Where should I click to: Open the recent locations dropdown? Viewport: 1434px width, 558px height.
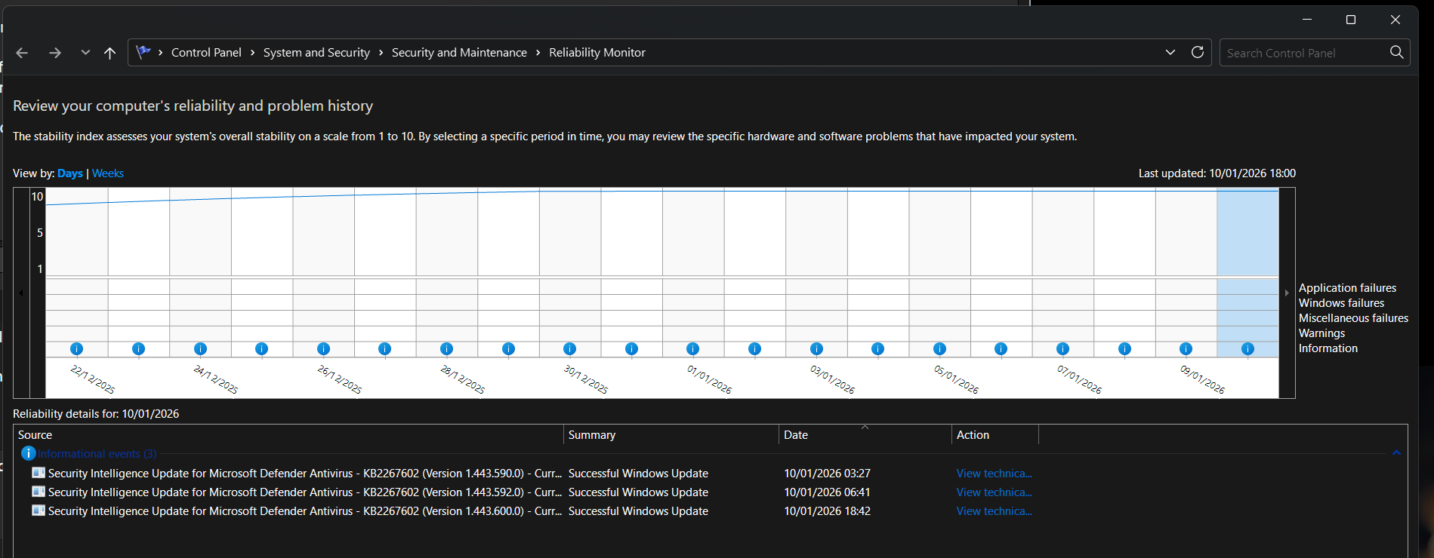(x=85, y=53)
